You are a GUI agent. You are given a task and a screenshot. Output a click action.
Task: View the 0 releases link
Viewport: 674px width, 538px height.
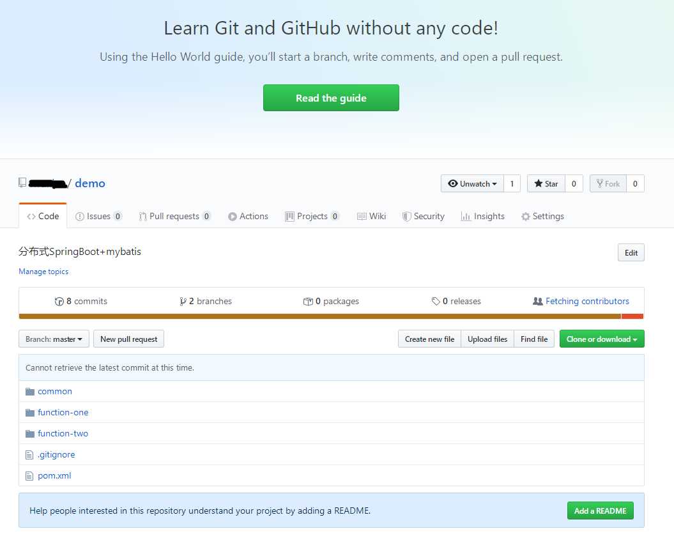pyautogui.click(x=456, y=302)
